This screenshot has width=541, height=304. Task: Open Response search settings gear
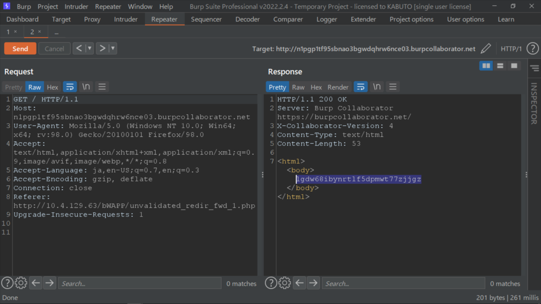point(284,283)
